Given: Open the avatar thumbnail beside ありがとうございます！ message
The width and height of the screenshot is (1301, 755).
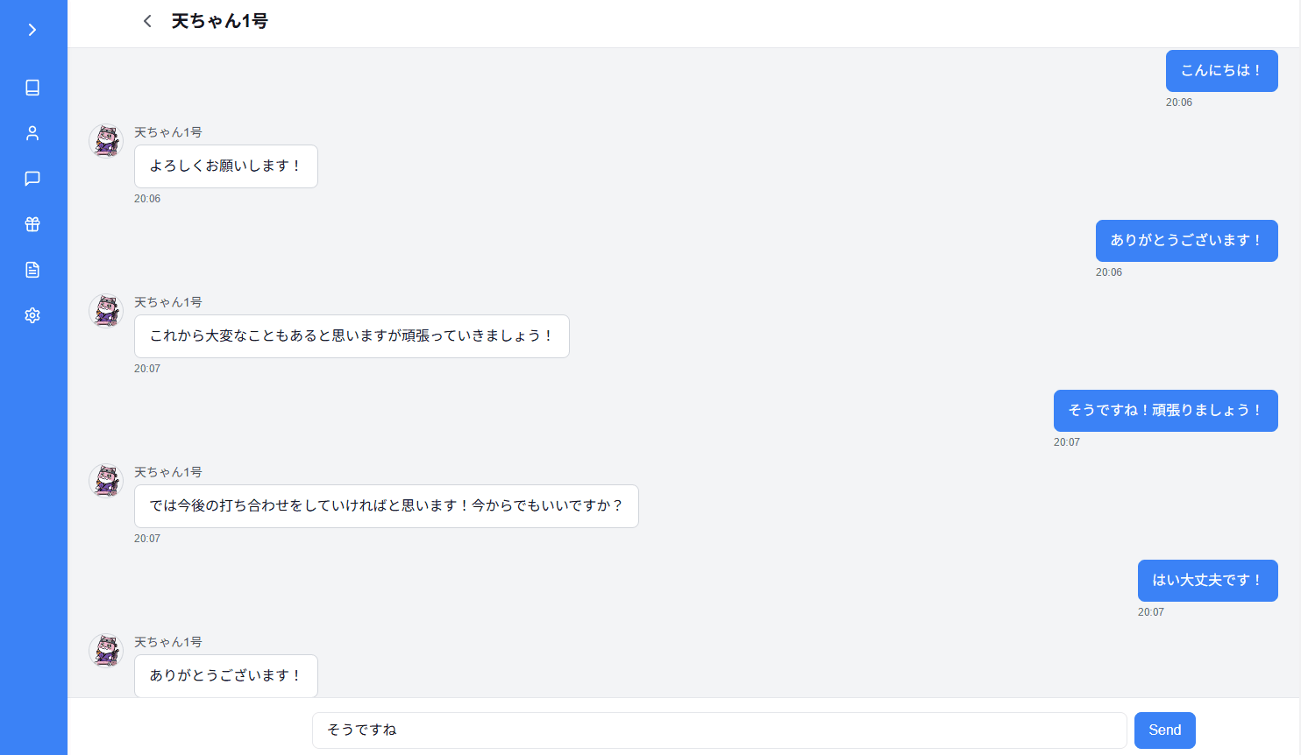Looking at the screenshot, I should (105, 651).
